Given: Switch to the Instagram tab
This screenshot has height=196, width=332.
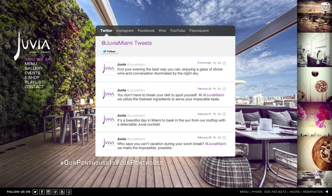Looking at the screenshot, I should pyautogui.click(x=125, y=30).
